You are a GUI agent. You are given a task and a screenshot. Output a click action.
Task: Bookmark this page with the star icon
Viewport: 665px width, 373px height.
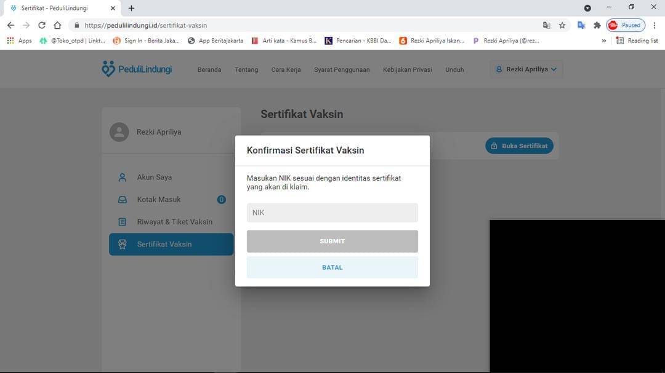coord(562,25)
